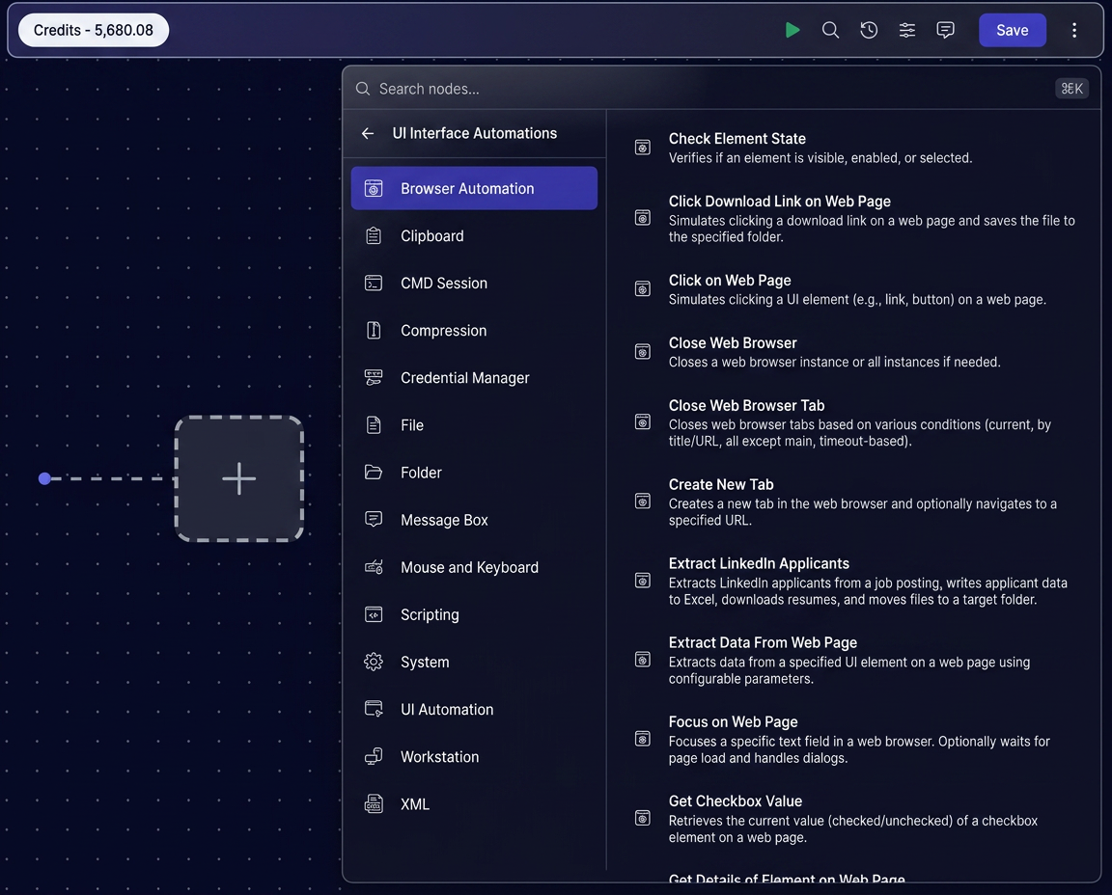
Task: Click the ⌘K shortcut badge
Action: coord(1071,89)
